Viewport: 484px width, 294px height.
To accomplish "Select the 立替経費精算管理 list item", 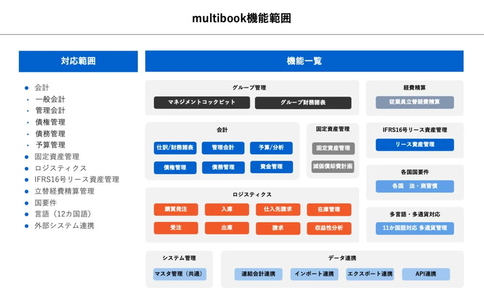I will (x=64, y=191).
